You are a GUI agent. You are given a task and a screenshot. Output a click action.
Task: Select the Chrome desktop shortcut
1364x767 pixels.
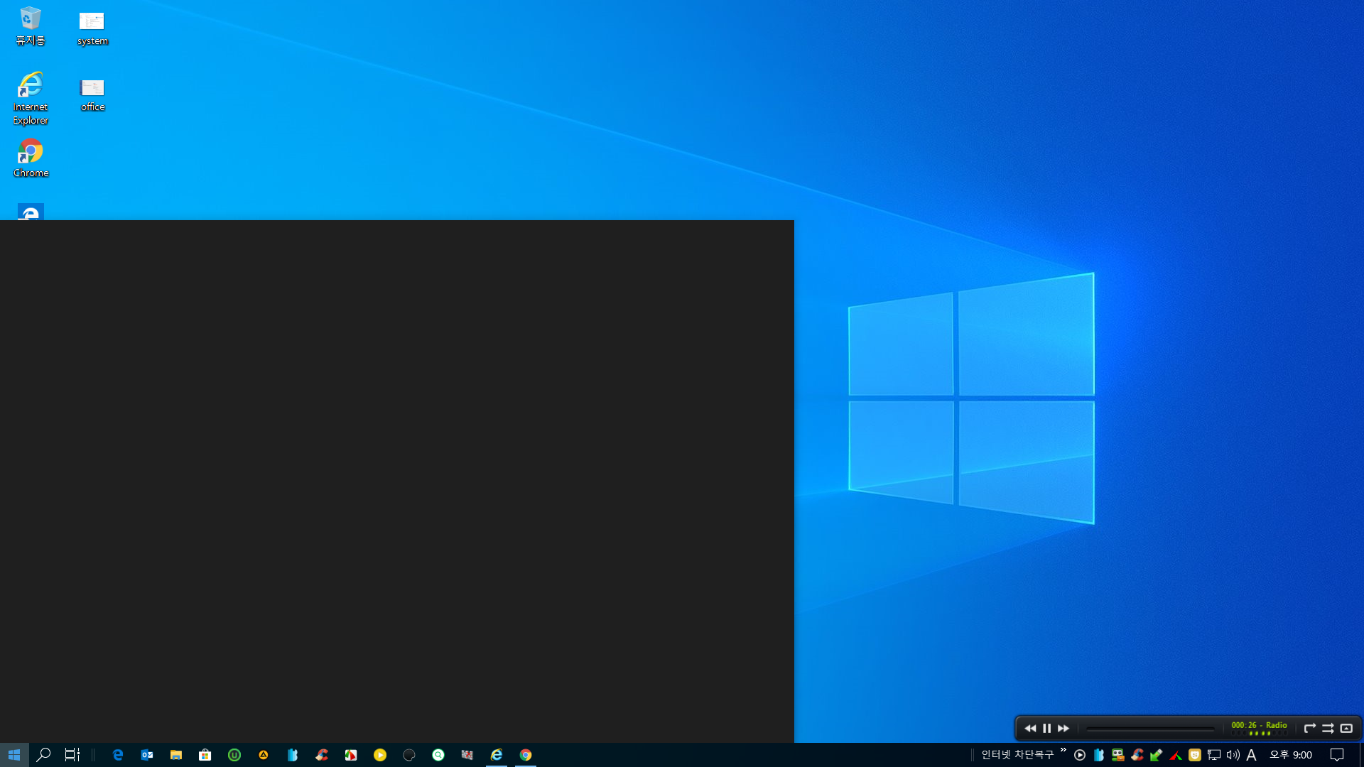coord(31,158)
